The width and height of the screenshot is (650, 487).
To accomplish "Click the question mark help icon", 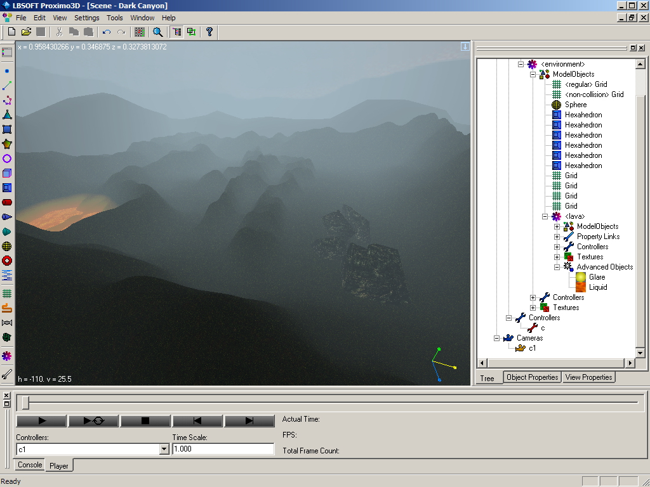I will click(209, 32).
